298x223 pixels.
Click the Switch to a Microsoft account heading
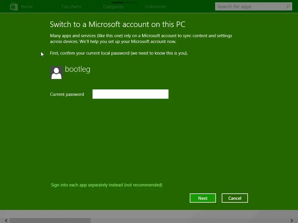118,24
